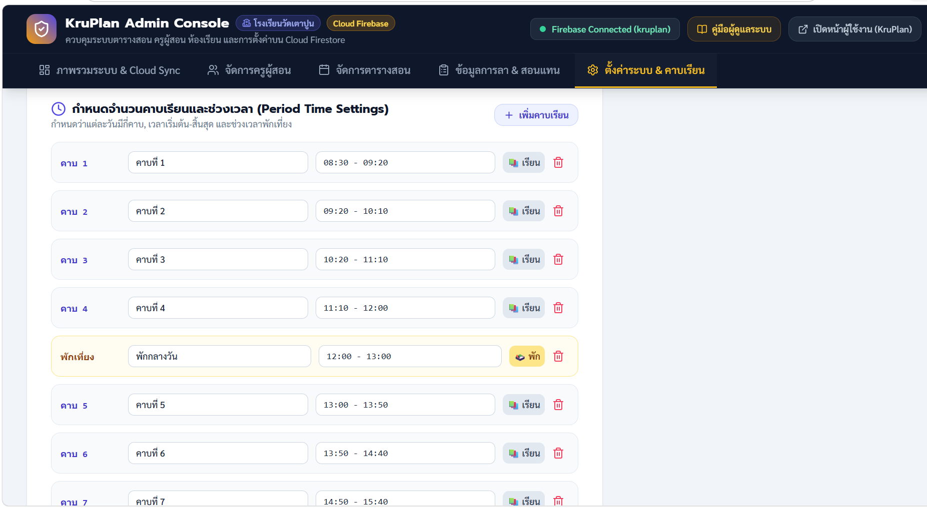Delete period 3 with trash icon
This screenshot has width=927, height=508.
click(x=558, y=259)
